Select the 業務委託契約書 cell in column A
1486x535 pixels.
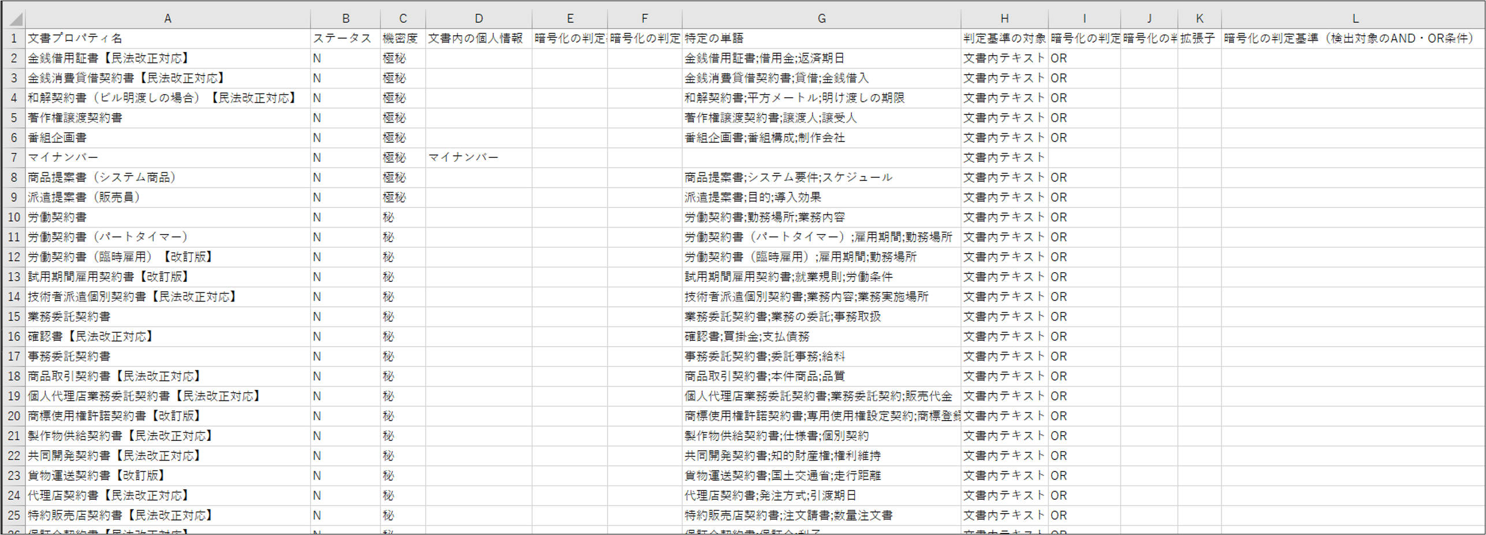pyautogui.click(x=167, y=317)
